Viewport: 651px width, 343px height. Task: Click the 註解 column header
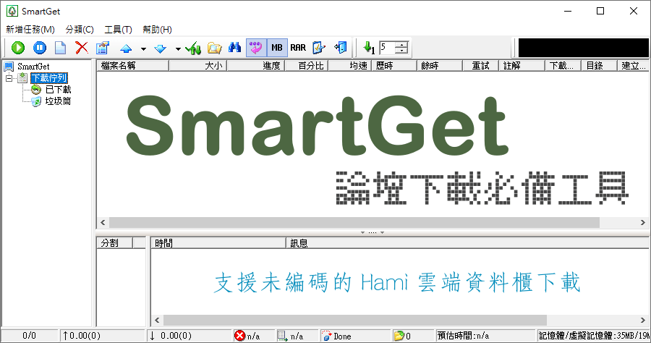522,66
